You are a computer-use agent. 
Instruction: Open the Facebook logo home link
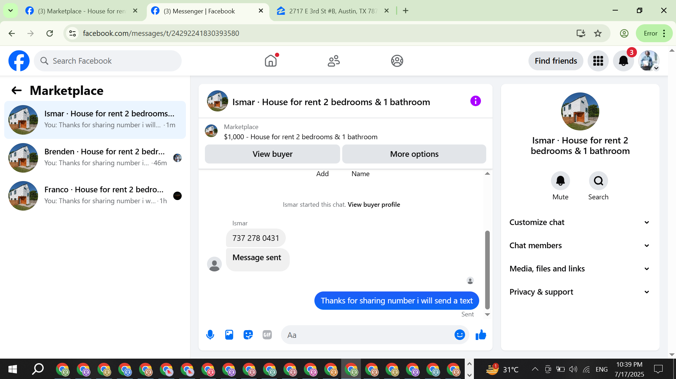click(19, 61)
